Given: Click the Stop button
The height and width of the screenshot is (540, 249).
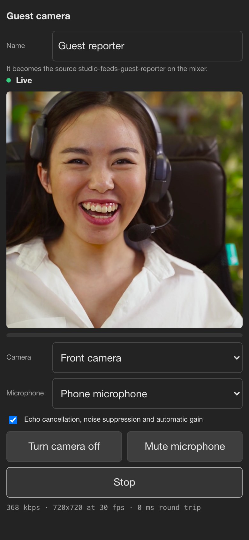Looking at the screenshot, I should [124, 482].
